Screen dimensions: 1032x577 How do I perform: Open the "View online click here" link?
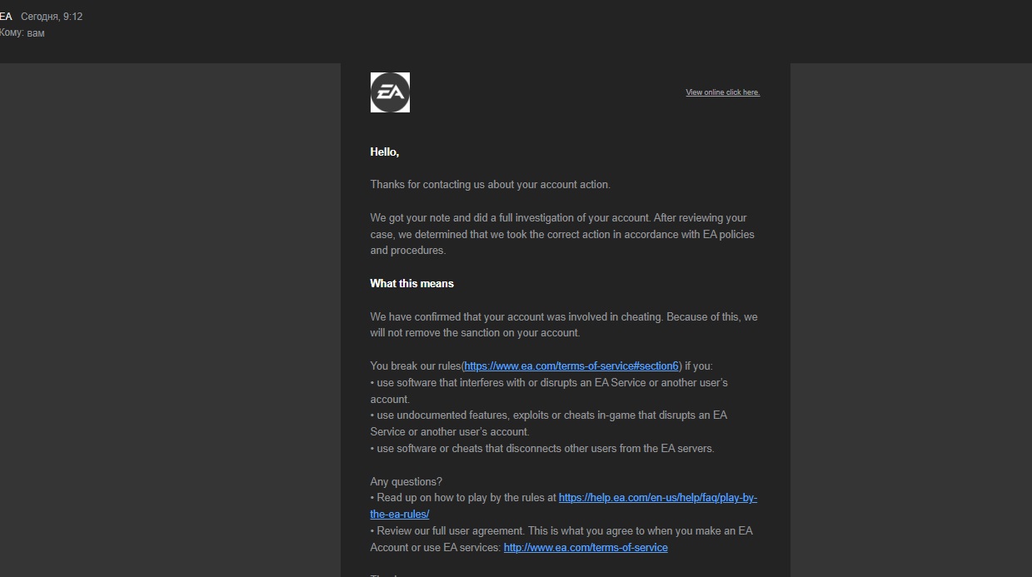(722, 92)
